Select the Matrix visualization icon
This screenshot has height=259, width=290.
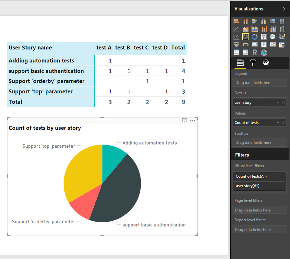(x=246, y=52)
